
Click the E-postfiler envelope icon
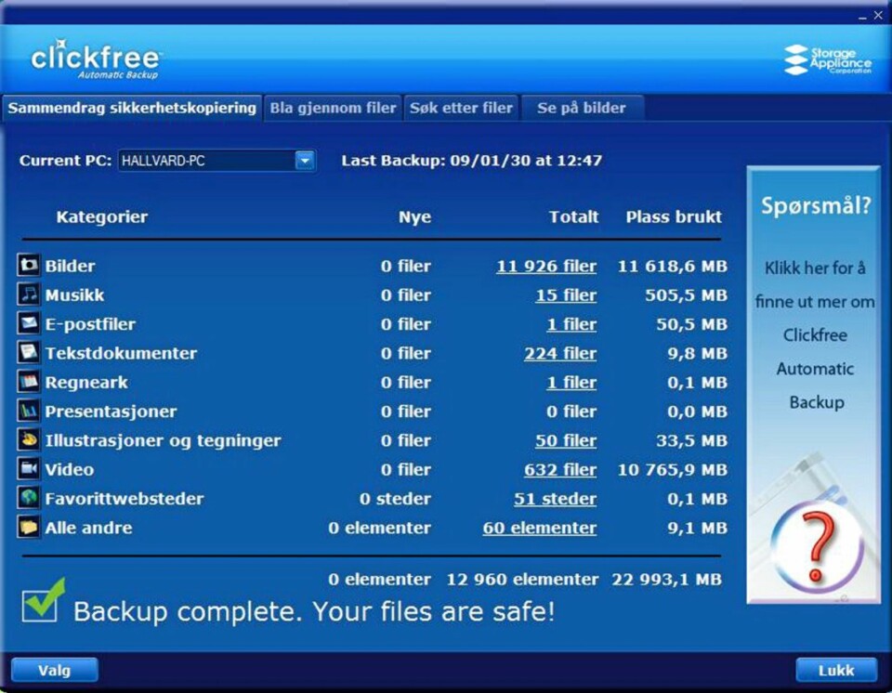click(29, 323)
